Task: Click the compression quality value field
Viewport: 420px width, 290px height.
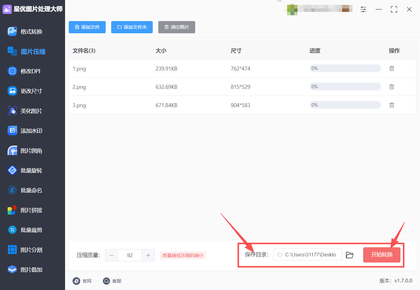Action: (x=130, y=255)
